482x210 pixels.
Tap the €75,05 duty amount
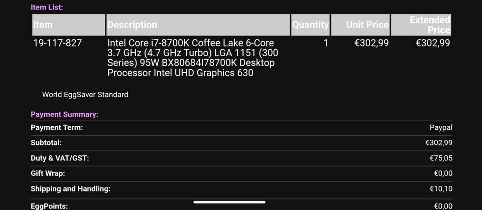click(441, 158)
